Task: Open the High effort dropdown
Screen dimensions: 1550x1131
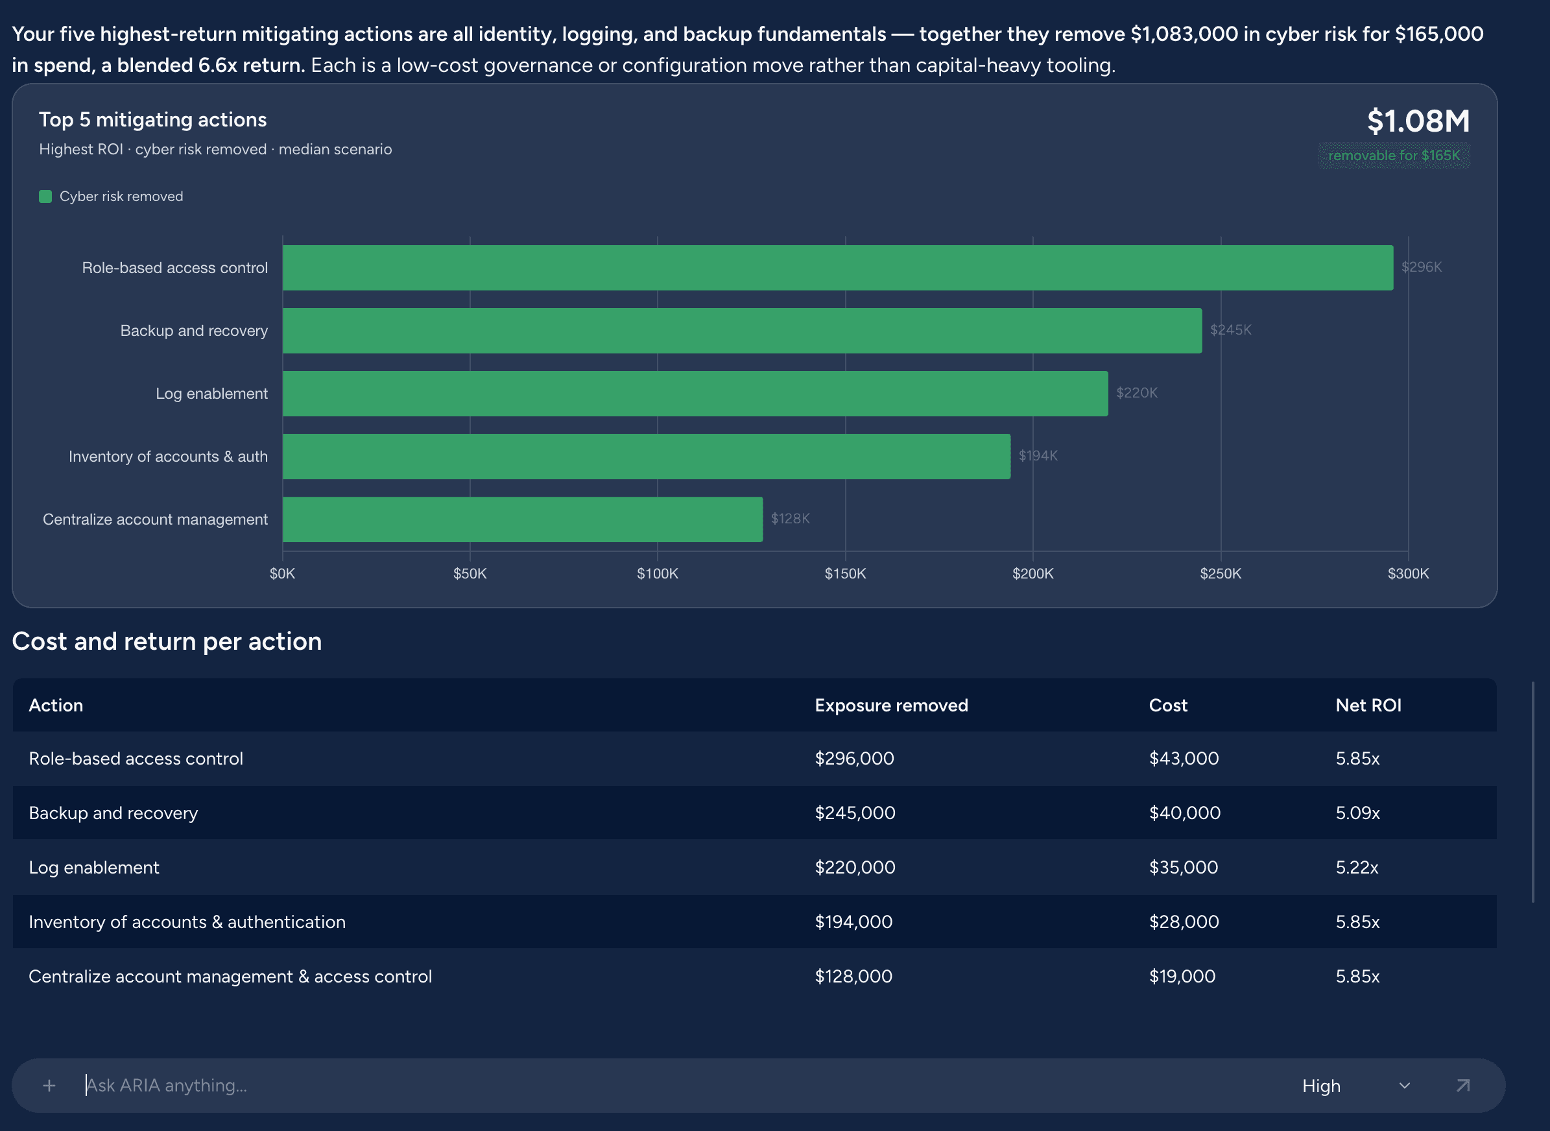Action: pos(1356,1086)
